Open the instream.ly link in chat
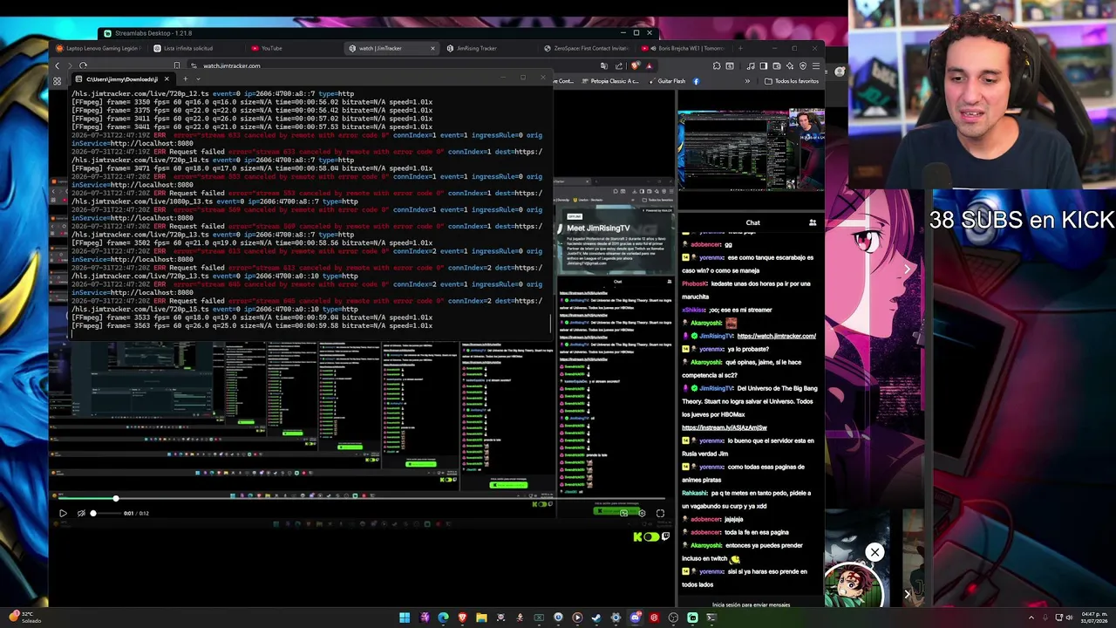This screenshot has width=1116, height=628. pyautogui.click(x=724, y=427)
